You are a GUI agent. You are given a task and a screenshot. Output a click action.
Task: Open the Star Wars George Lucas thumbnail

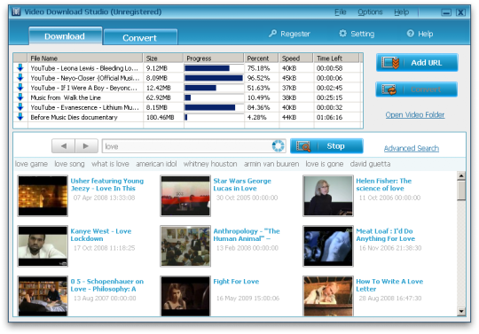(185, 196)
